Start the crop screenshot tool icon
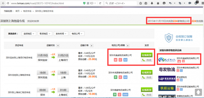 coord(180,3)
